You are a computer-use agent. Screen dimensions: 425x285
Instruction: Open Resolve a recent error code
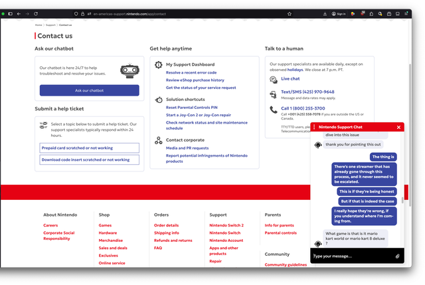[x=191, y=72]
